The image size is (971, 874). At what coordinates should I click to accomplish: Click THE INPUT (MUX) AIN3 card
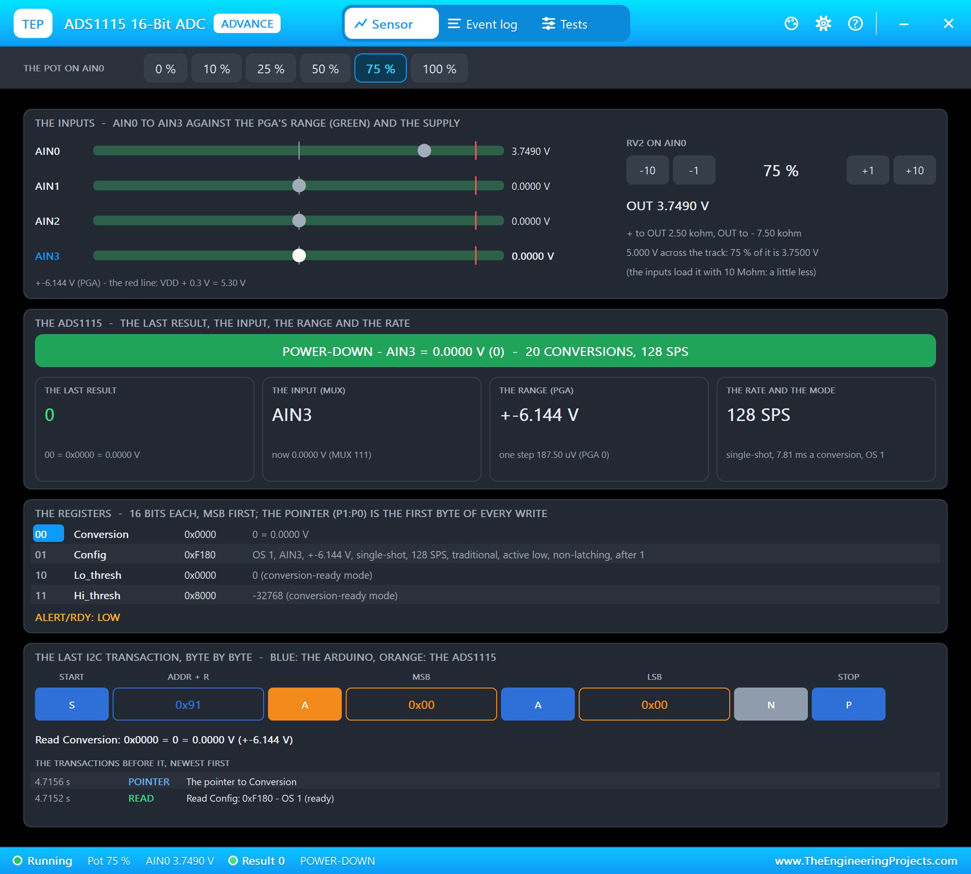(x=372, y=429)
